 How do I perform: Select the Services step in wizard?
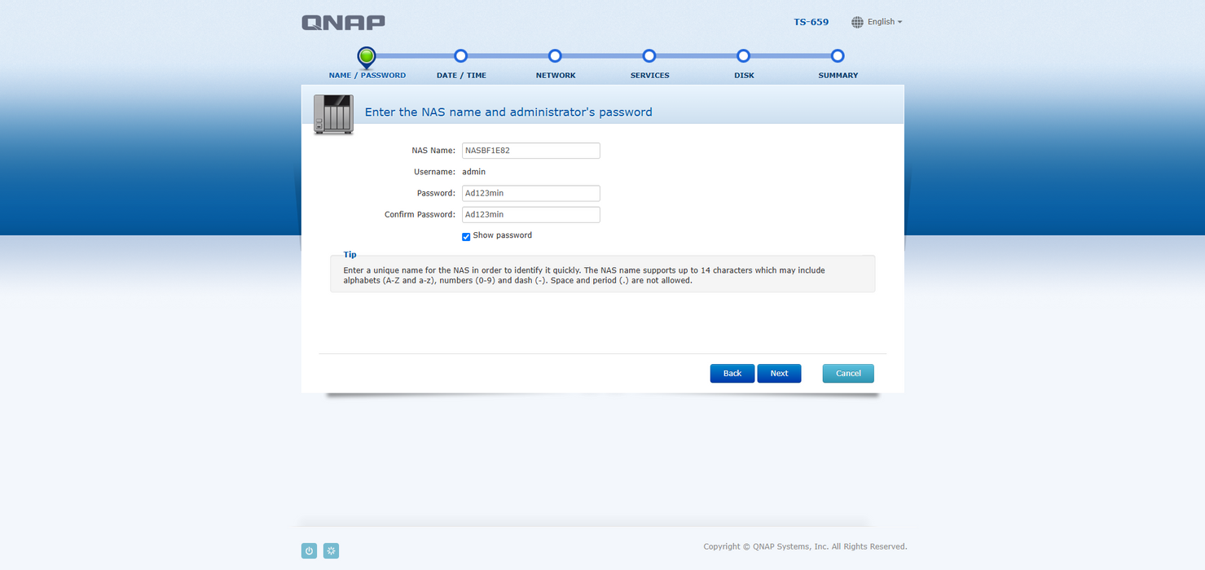[649, 55]
